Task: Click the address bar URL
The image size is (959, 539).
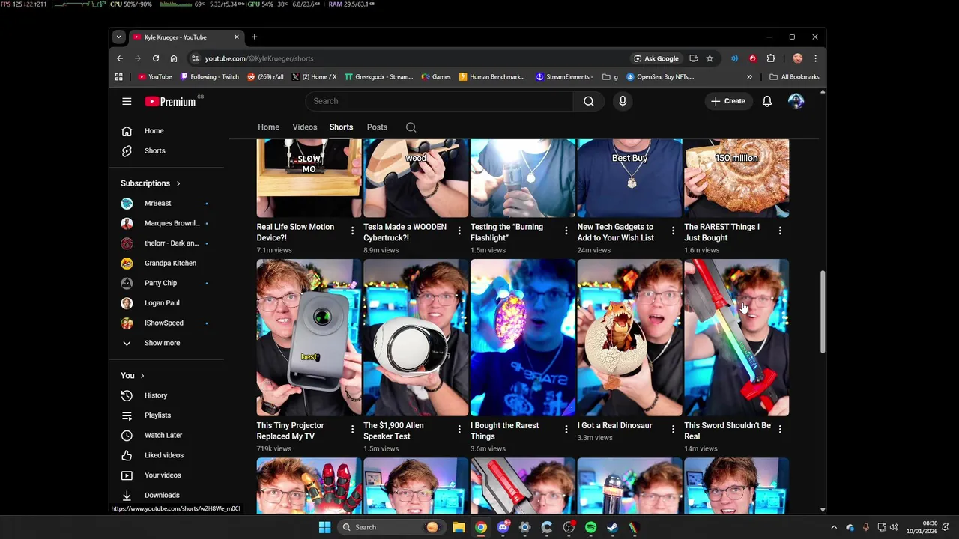Action: pos(259,58)
